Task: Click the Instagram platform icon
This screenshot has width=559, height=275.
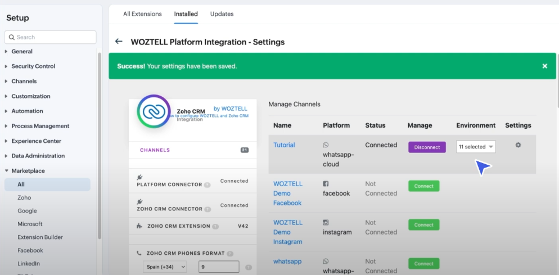Action: click(x=326, y=223)
